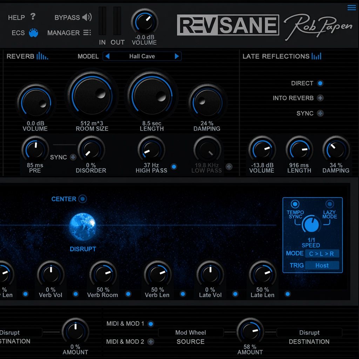Viewport: 359px width, 359px height.
Task: Click the 0 % mod Amount knob
Action: [75, 331]
